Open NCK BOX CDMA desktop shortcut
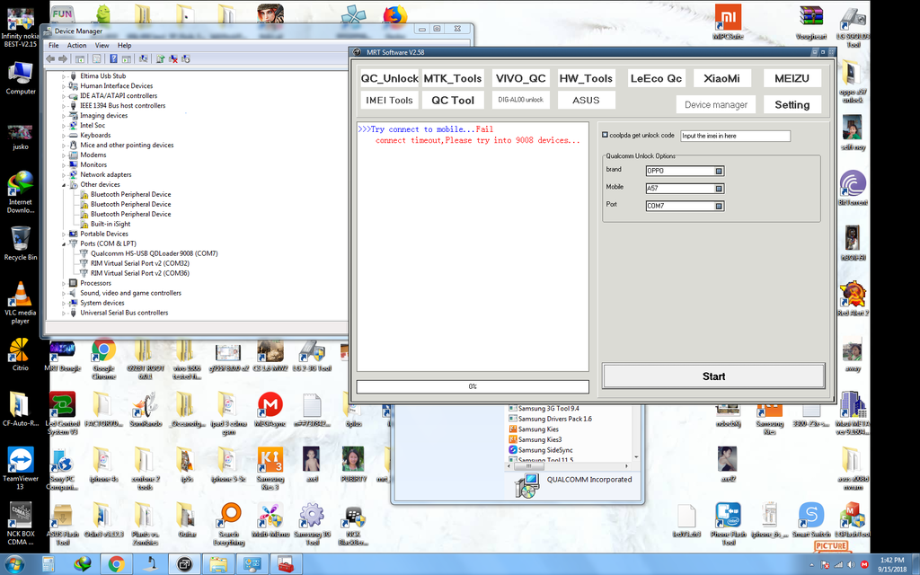Image resolution: width=920 pixels, height=575 pixels. pyautogui.click(x=21, y=524)
